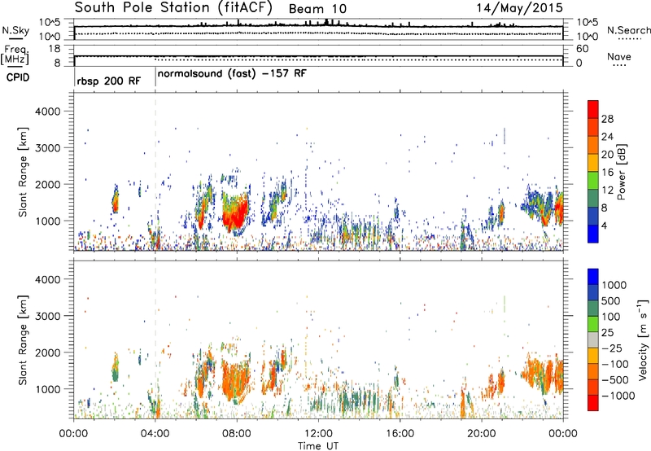Click the '12:00' time tick label
Screen dimensions: 651x451
pyautogui.click(x=318, y=434)
